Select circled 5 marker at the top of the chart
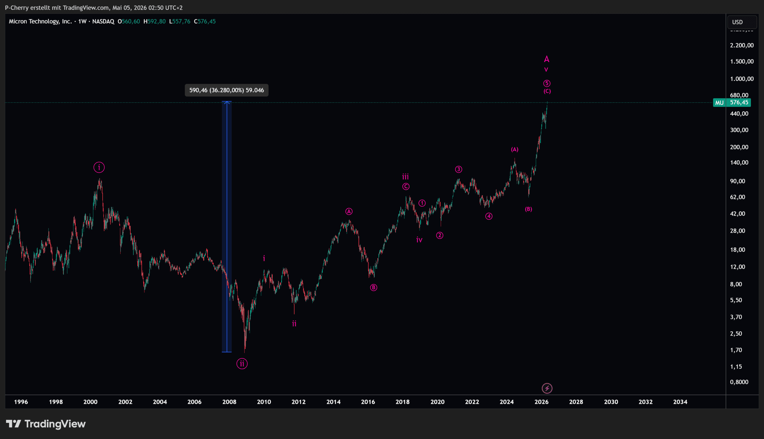The width and height of the screenshot is (764, 439). pos(547,83)
